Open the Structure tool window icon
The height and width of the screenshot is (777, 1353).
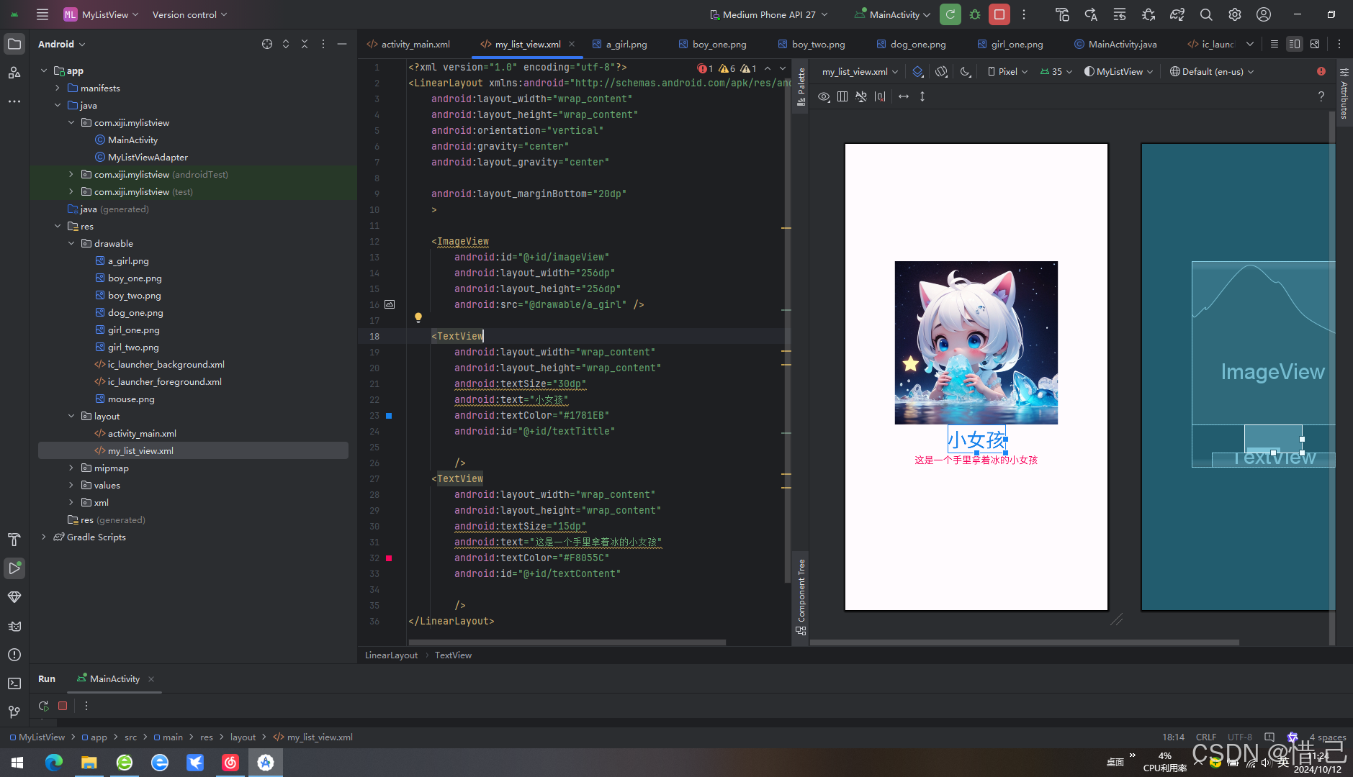tap(14, 73)
